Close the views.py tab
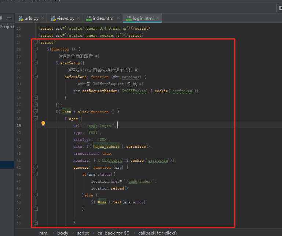 78,18
